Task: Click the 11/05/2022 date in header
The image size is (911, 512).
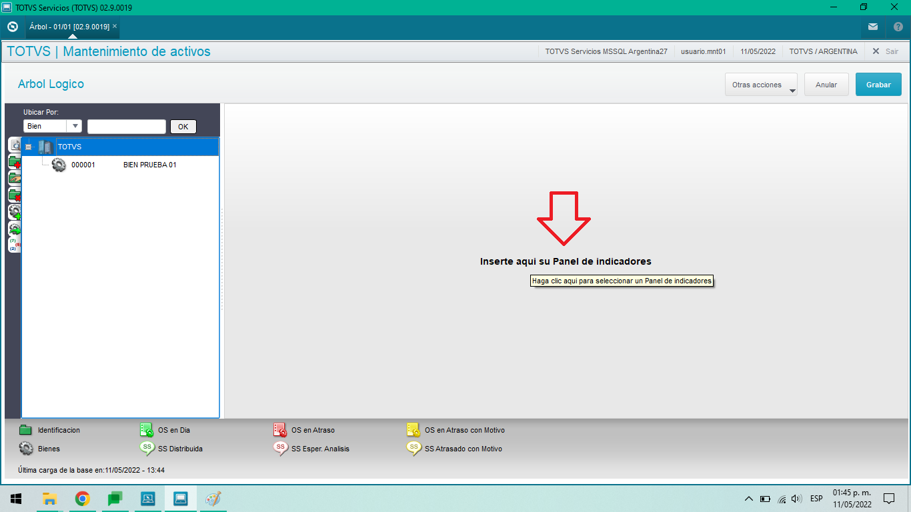Action: (758, 51)
